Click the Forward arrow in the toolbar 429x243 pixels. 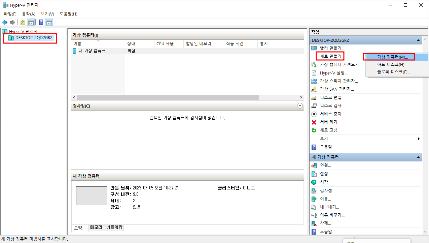click(12, 22)
